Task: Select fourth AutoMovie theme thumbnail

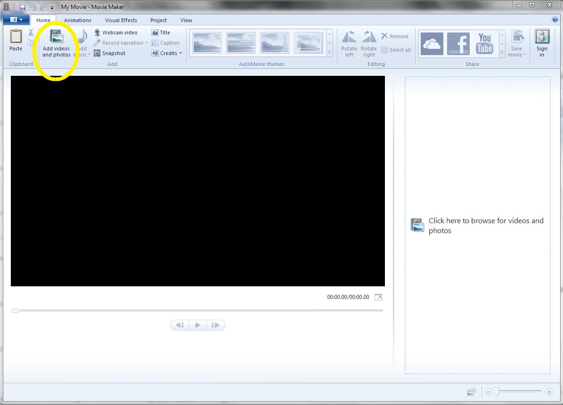Action: click(x=308, y=43)
